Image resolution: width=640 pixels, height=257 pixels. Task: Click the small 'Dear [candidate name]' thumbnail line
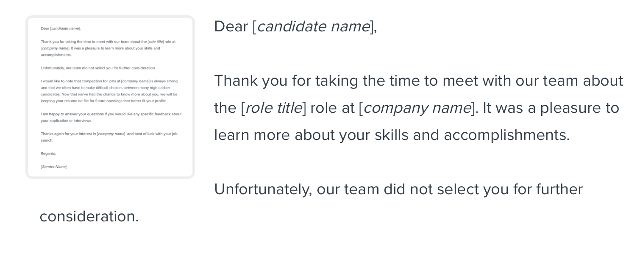point(61,28)
